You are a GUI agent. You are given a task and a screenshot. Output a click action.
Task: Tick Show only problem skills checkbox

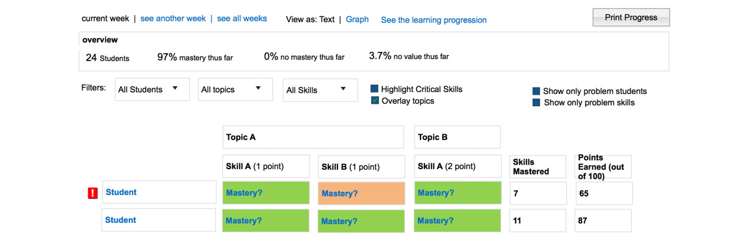pyautogui.click(x=536, y=102)
